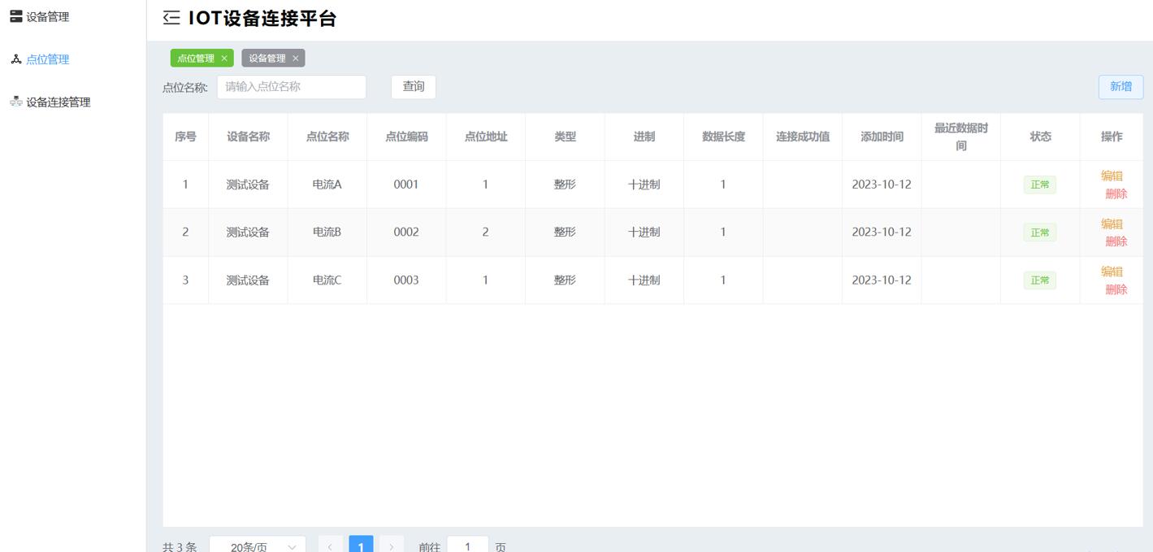Open 设备连接管理 in the sidebar menu
Viewport: 1153px width, 552px height.
click(58, 102)
